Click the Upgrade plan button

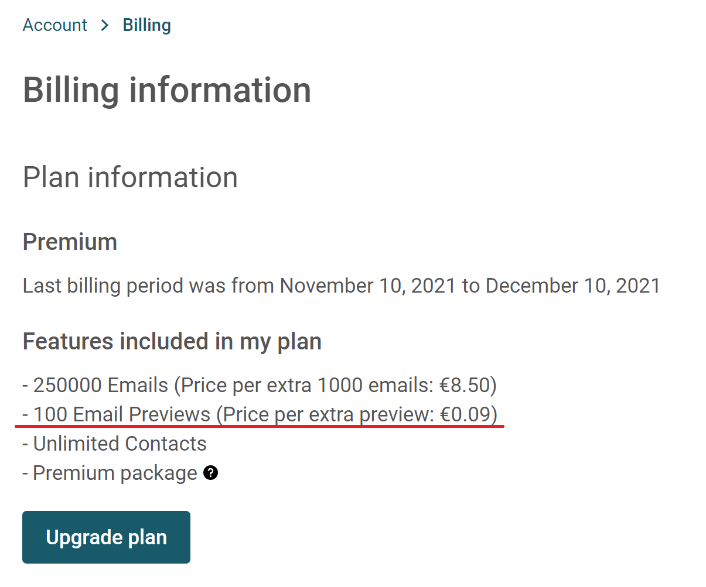[106, 537]
